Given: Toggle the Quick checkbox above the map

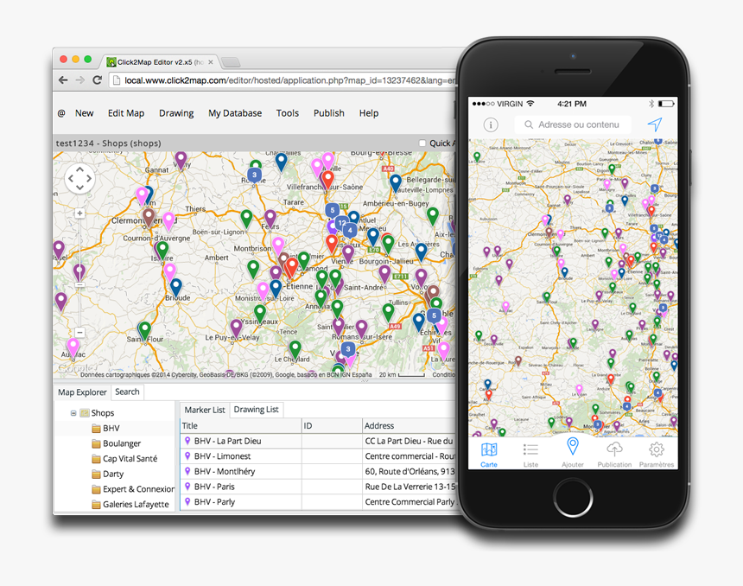Looking at the screenshot, I should pos(422,143).
